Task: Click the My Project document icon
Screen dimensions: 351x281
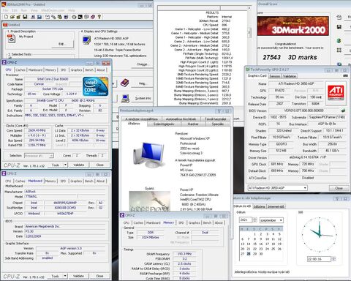Action: click(x=11, y=39)
